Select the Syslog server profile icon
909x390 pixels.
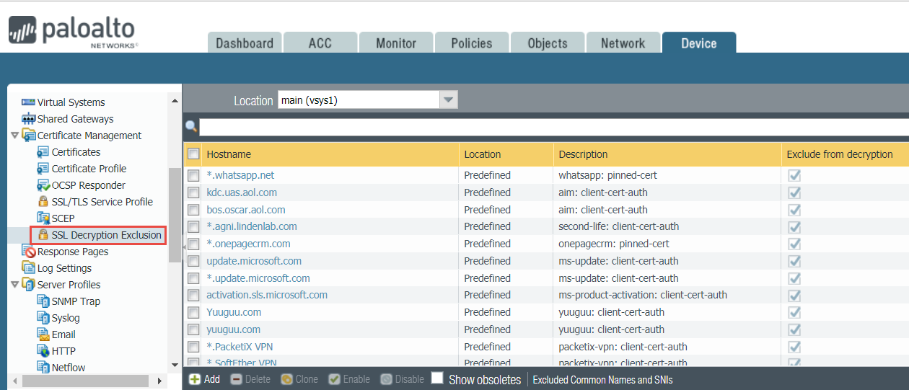(x=43, y=318)
